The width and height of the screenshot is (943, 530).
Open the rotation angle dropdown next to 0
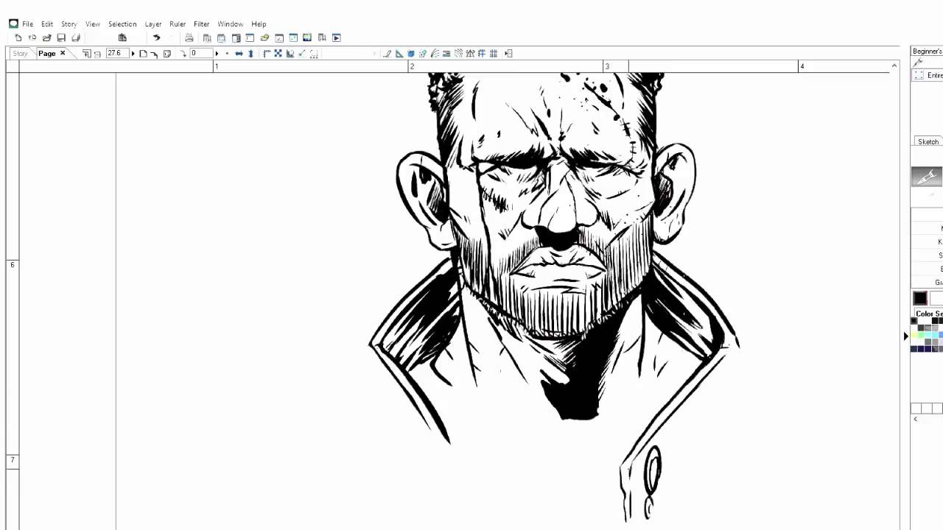[x=217, y=53]
